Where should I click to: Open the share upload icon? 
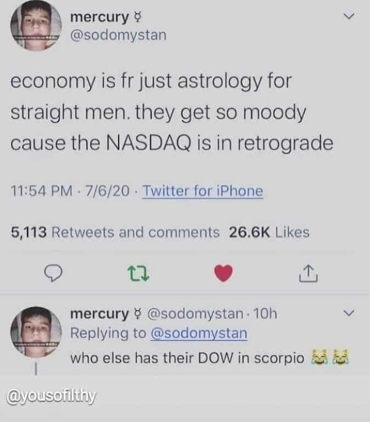click(x=309, y=273)
